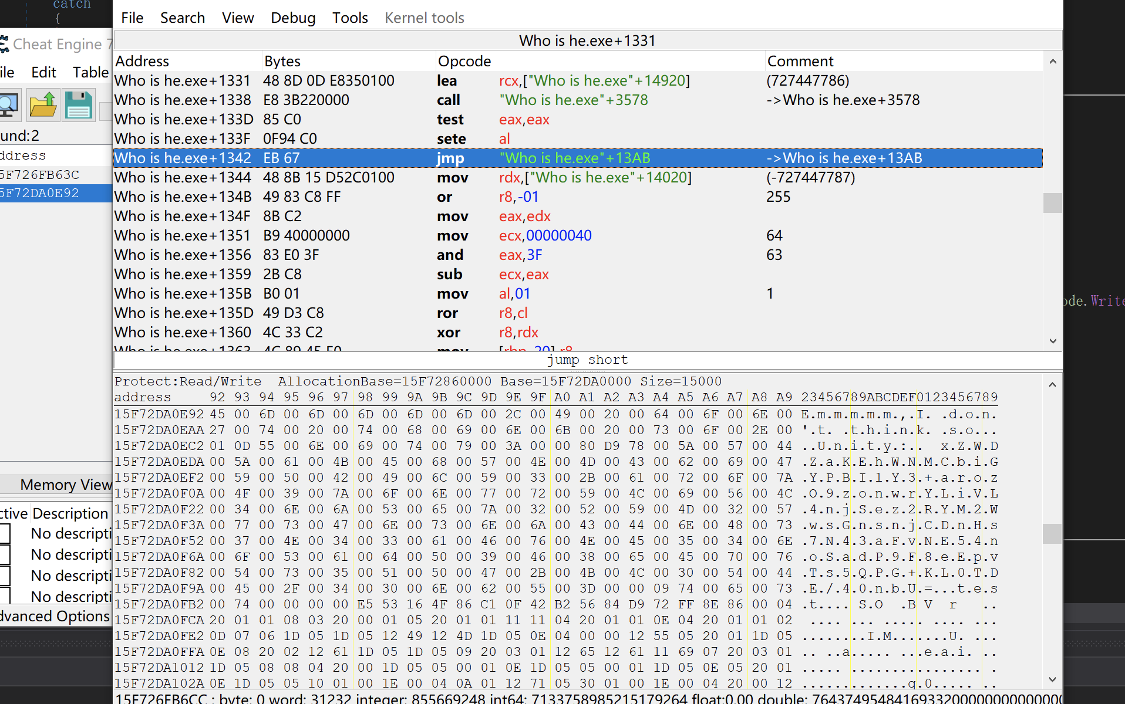
Task: Open the Kernel tools menu
Action: (x=425, y=18)
